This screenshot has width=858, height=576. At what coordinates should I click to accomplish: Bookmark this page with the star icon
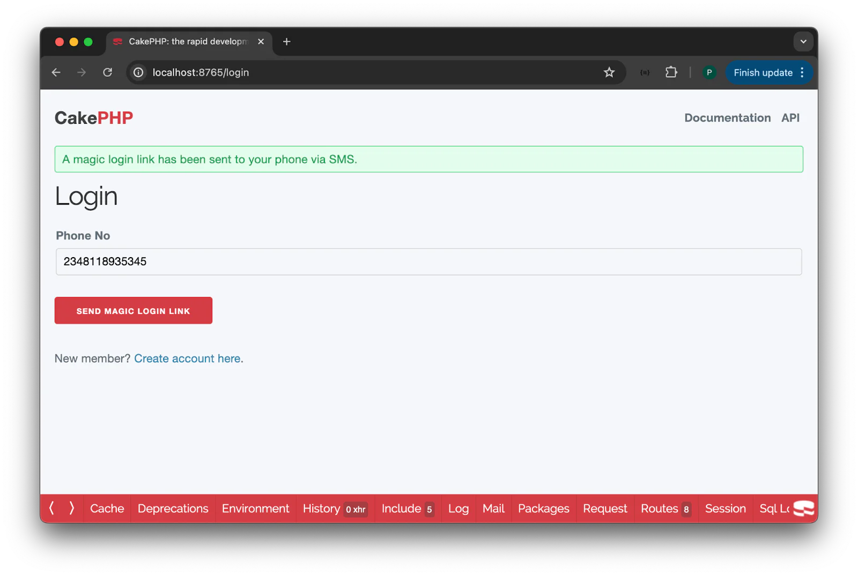(x=609, y=72)
